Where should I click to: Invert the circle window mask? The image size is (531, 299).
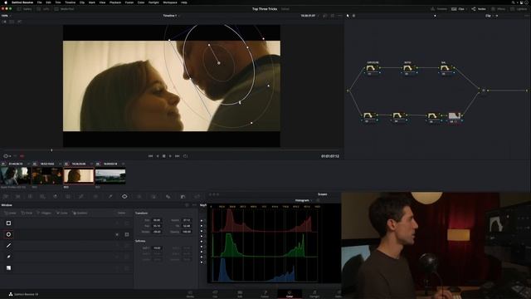tap(117, 234)
